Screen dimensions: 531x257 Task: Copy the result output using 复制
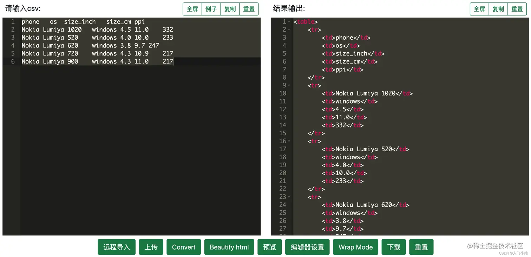tap(498, 9)
